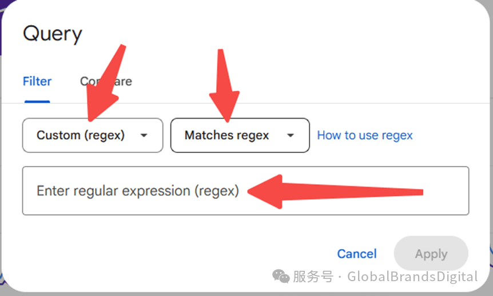This screenshot has height=296, width=493.
Task: Open the How to use regex link
Action: [x=365, y=136]
